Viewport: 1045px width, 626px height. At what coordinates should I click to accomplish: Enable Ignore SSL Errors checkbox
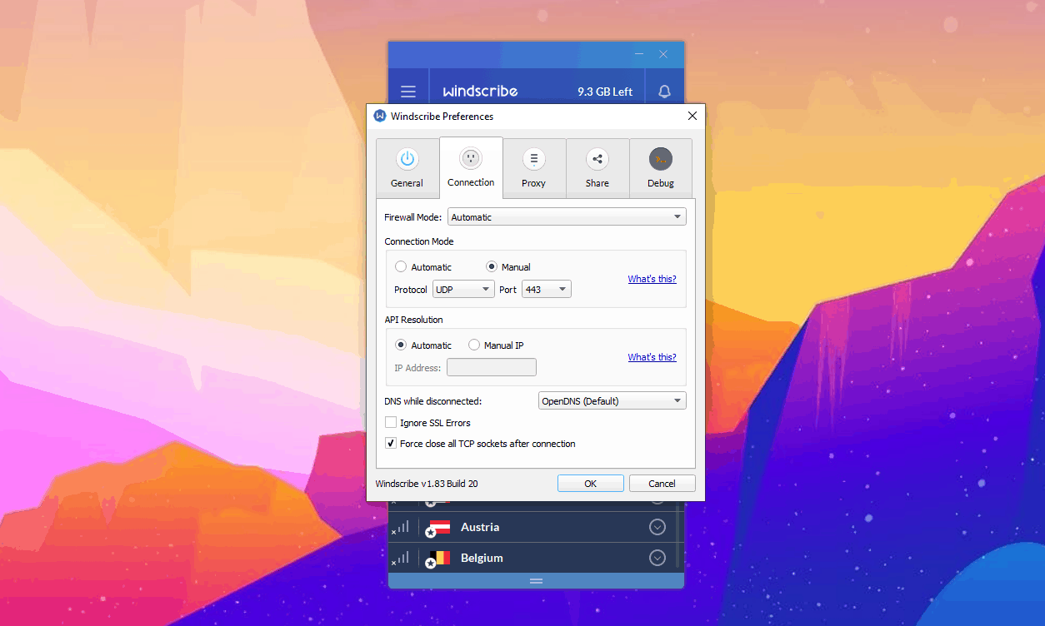point(391,423)
